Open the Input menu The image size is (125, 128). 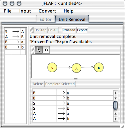[25, 11]
